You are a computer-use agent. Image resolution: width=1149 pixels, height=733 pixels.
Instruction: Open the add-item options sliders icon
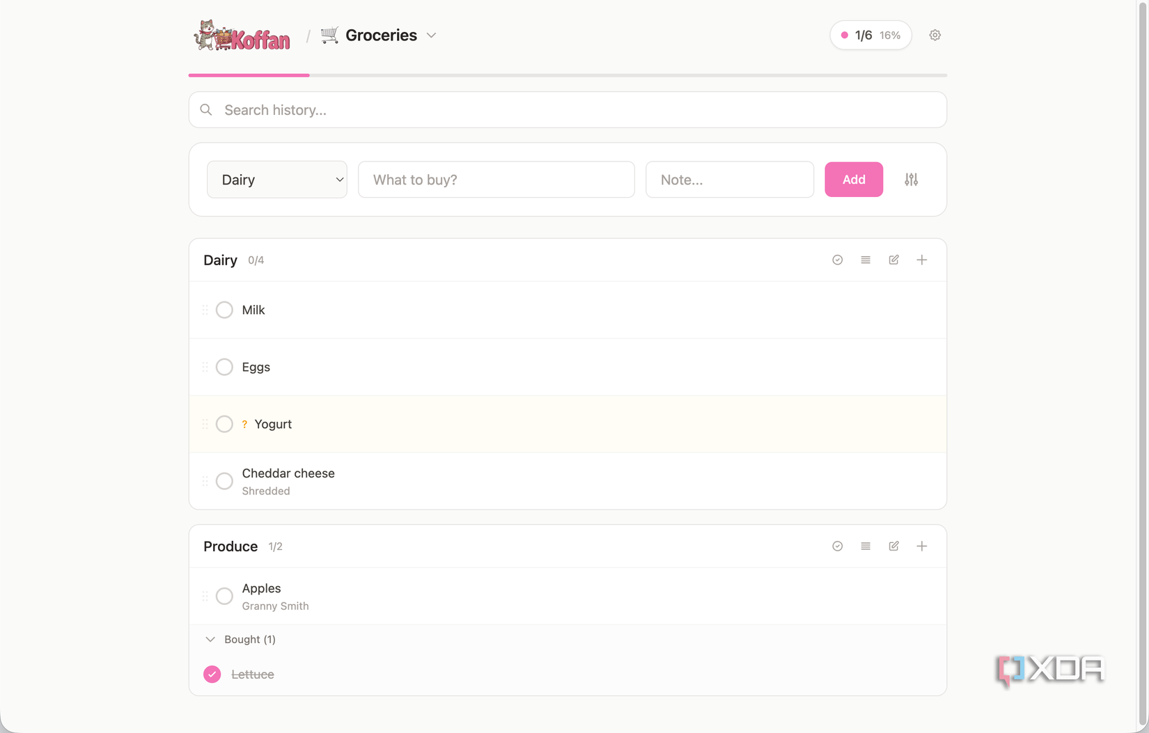[x=912, y=180]
